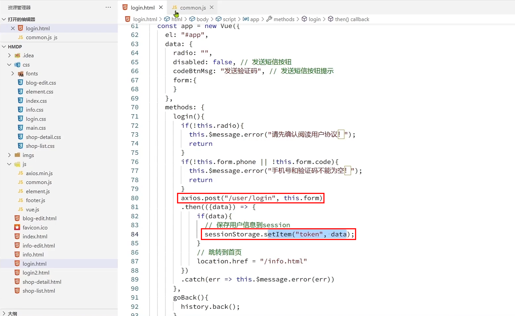
Task: Collapse the js folder
Action: (x=9, y=164)
